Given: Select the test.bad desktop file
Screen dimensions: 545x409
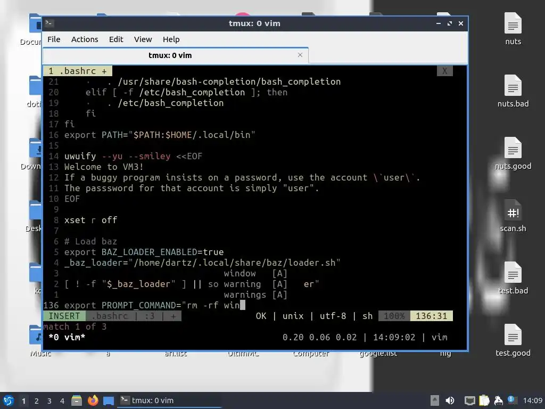Looking at the screenshot, I should click(x=513, y=278).
